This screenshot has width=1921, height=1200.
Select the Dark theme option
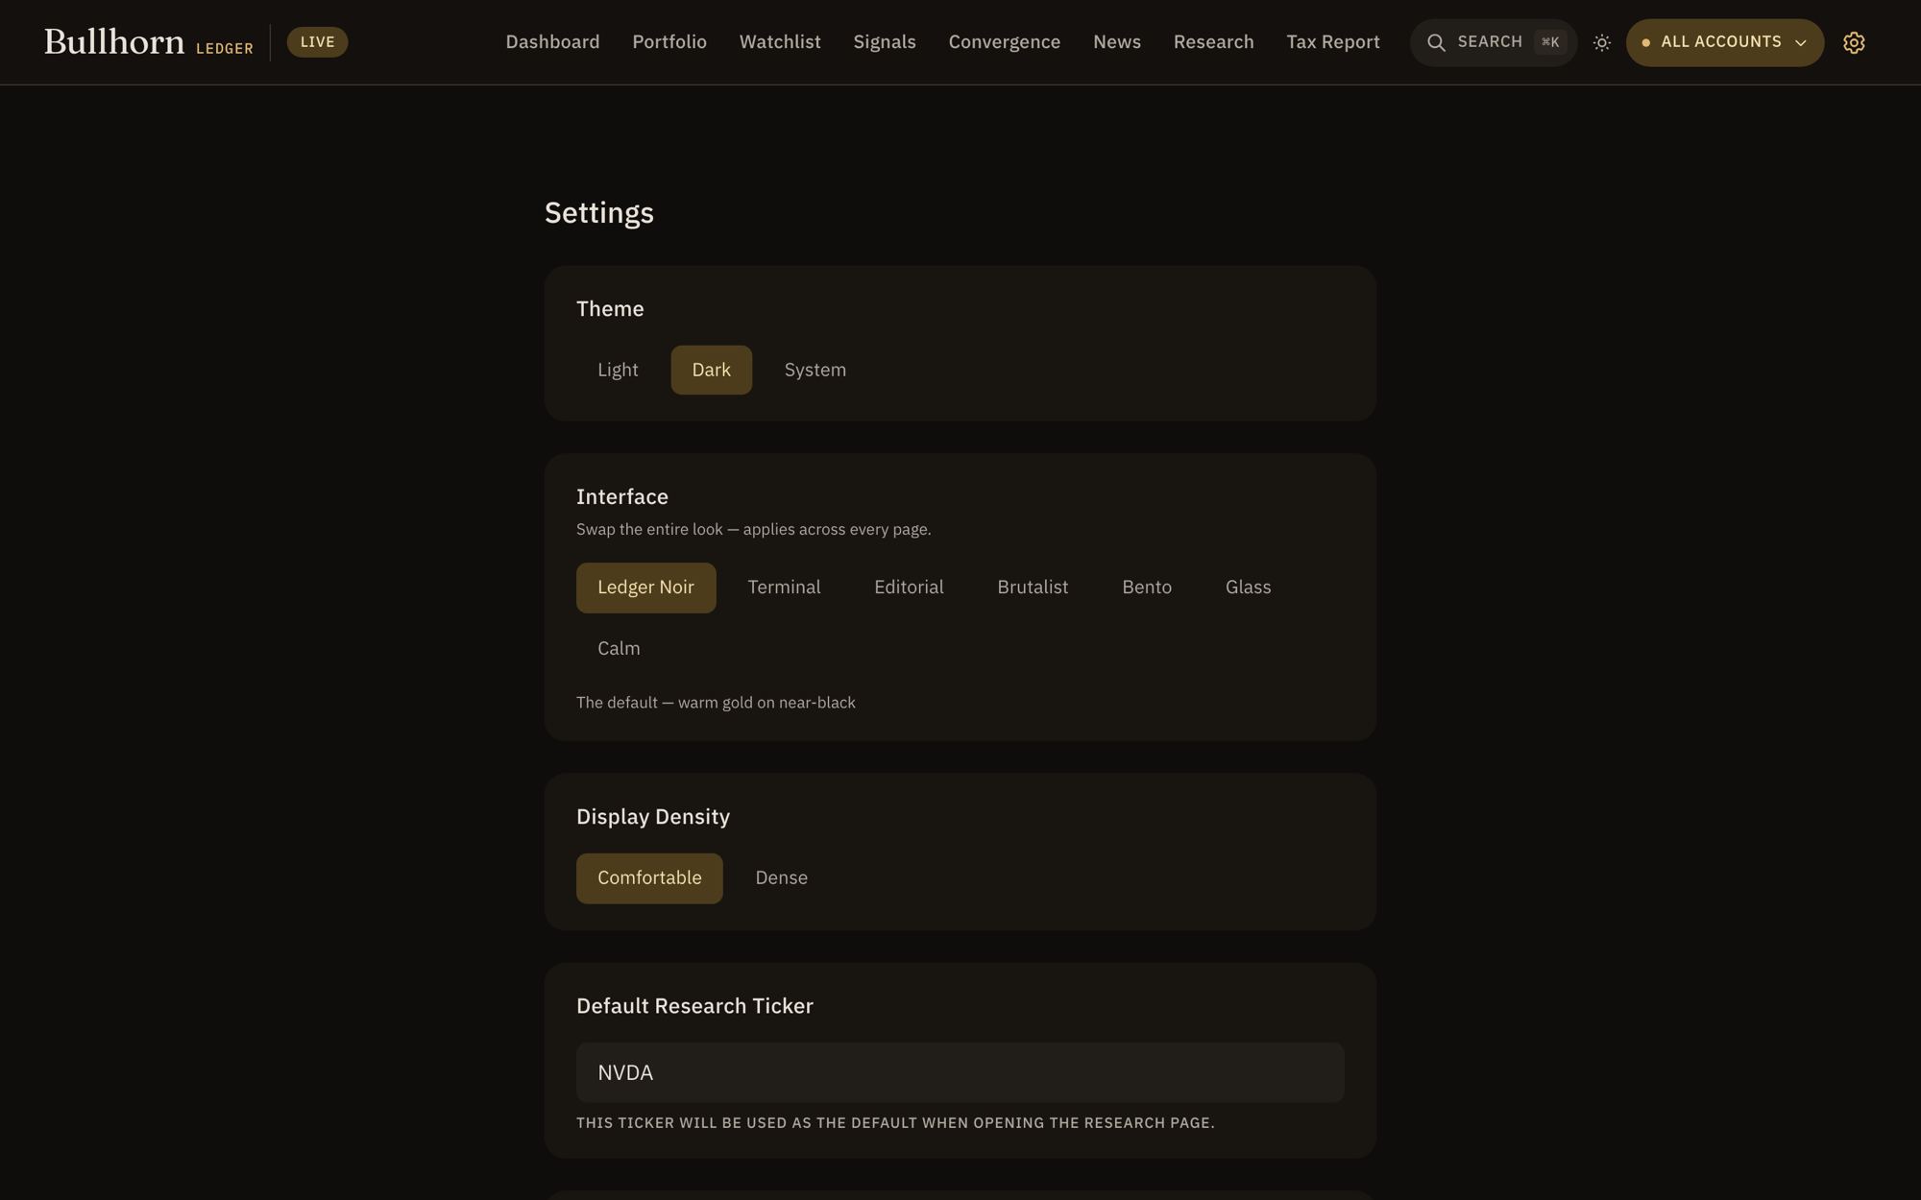tap(711, 370)
